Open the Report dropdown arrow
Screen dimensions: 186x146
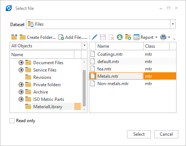pyautogui.click(x=156, y=37)
